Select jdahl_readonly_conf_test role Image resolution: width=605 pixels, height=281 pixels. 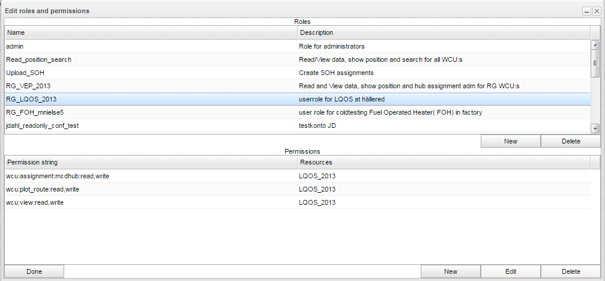pos(150,125)
